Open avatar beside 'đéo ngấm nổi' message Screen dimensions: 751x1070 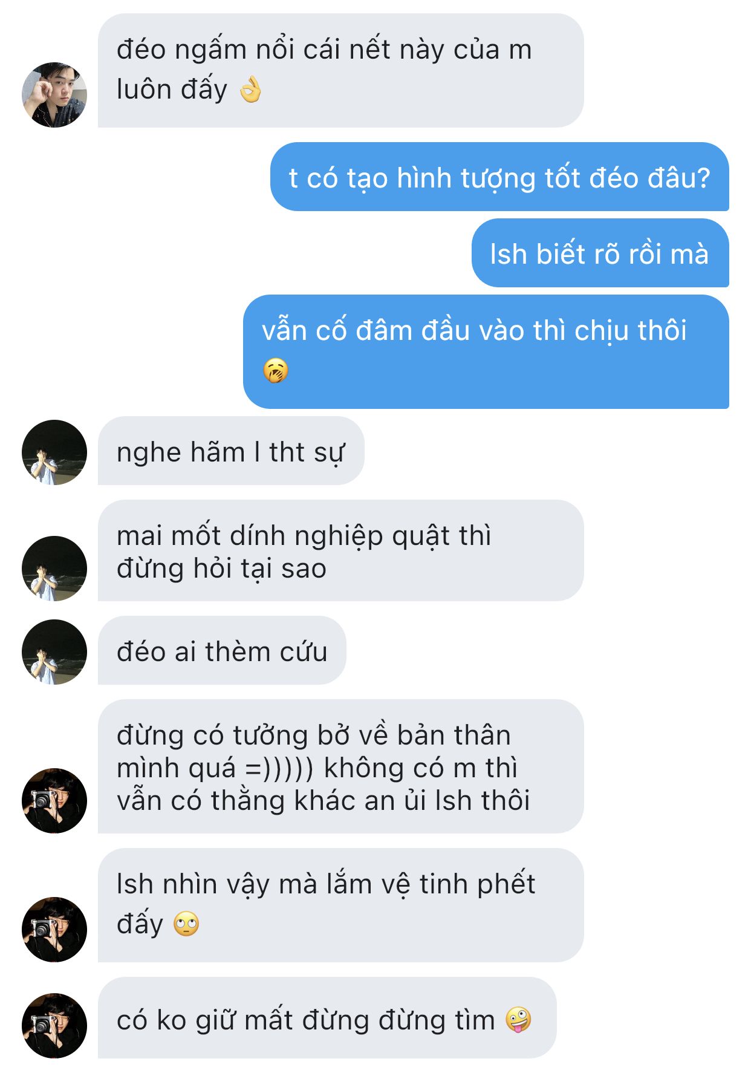click(54, 95)
